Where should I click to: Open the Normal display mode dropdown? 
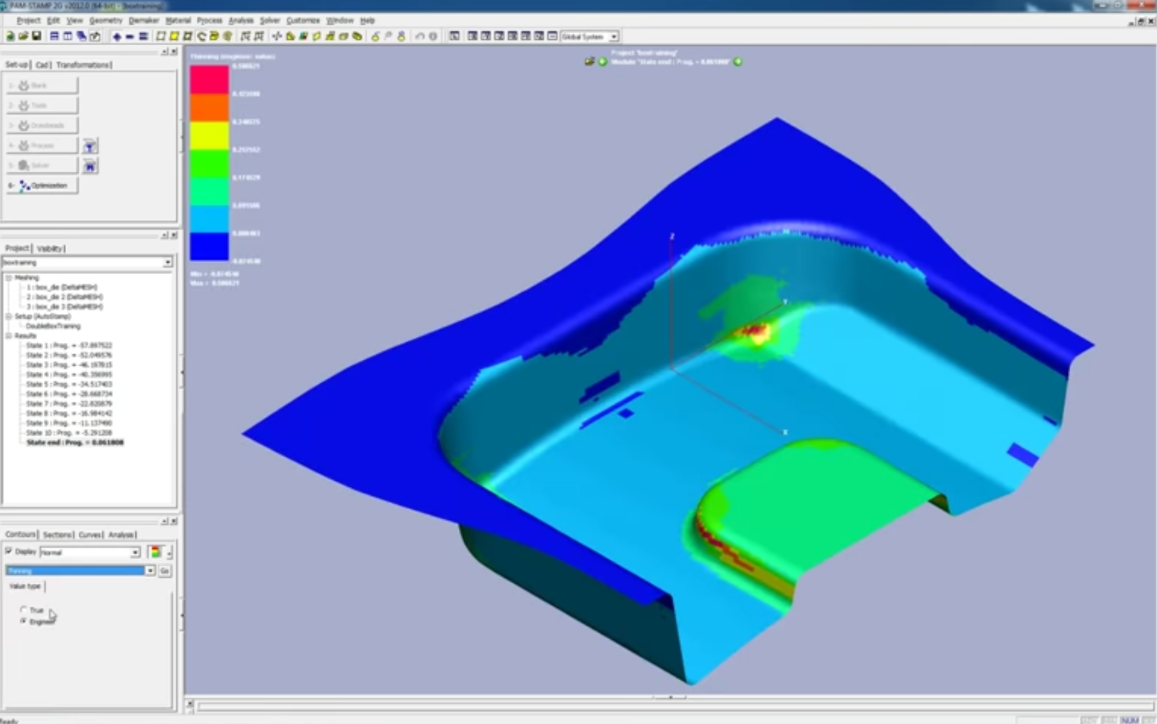tap(135, 553)
